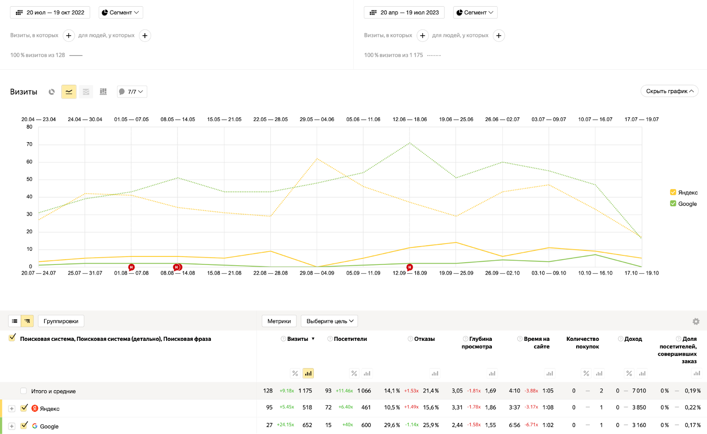Image resolution: width=707 pixels, height=434 pixels.
Task: Switch table to tree view
Action: pos(27,321)
